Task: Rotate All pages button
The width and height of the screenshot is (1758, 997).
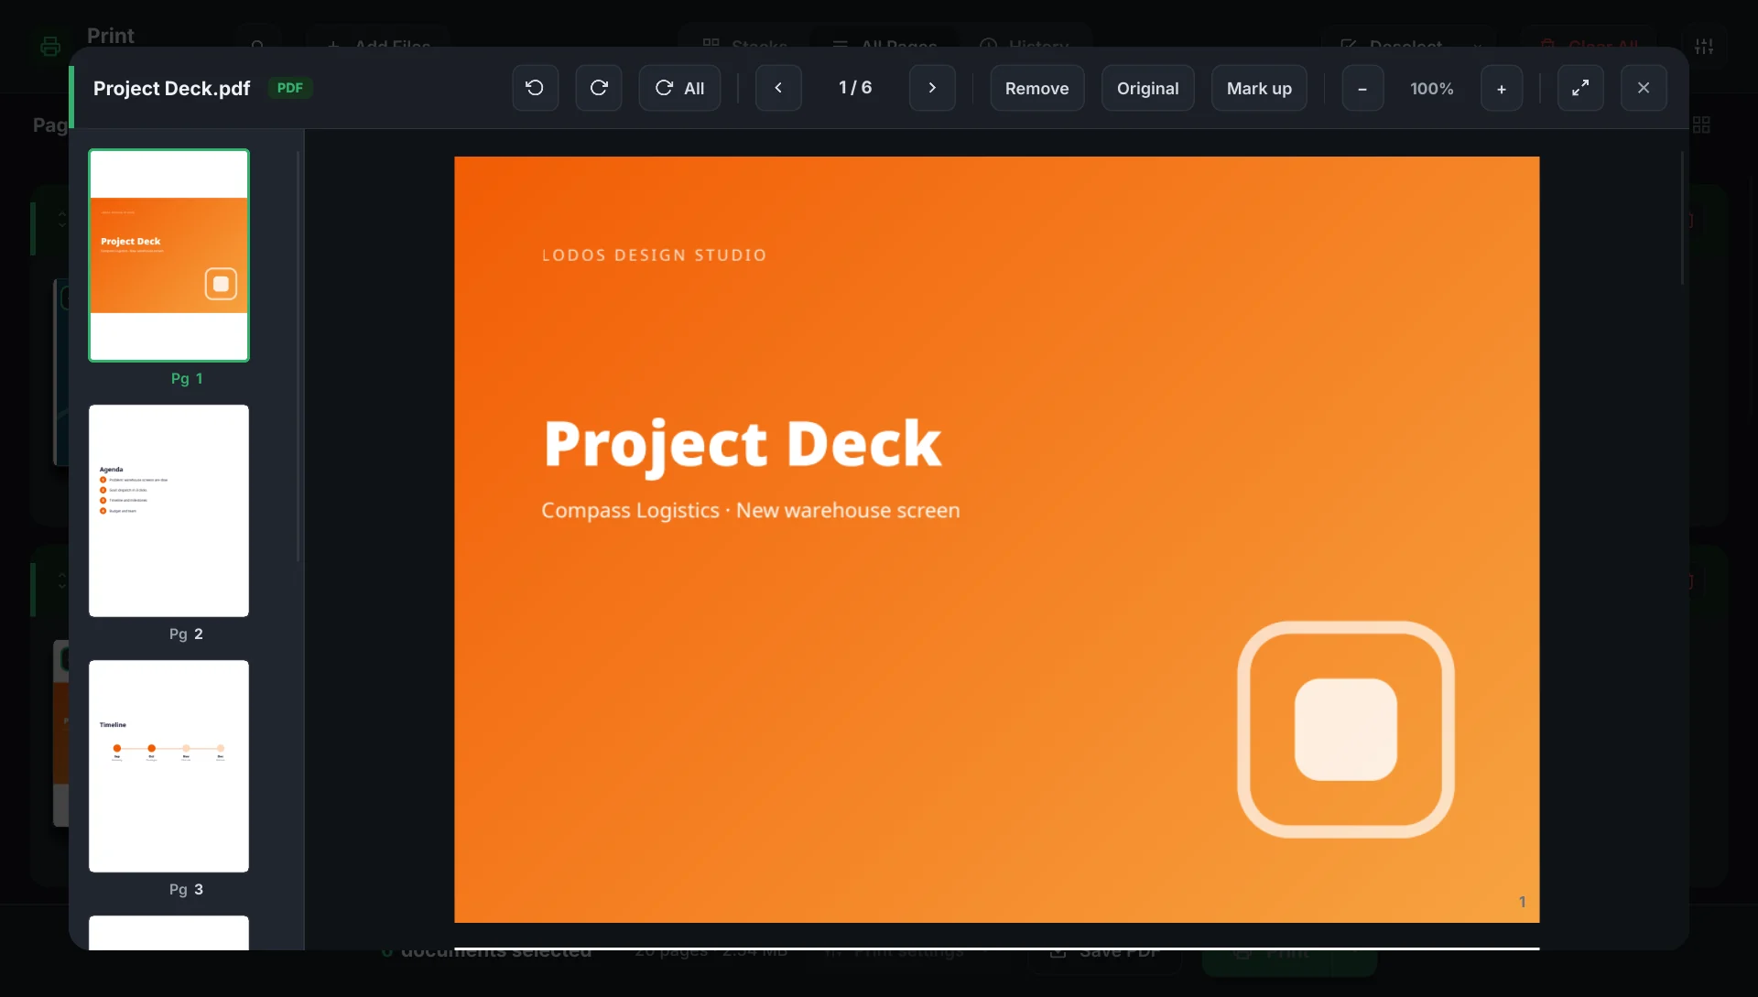Action: click(679, 88)
